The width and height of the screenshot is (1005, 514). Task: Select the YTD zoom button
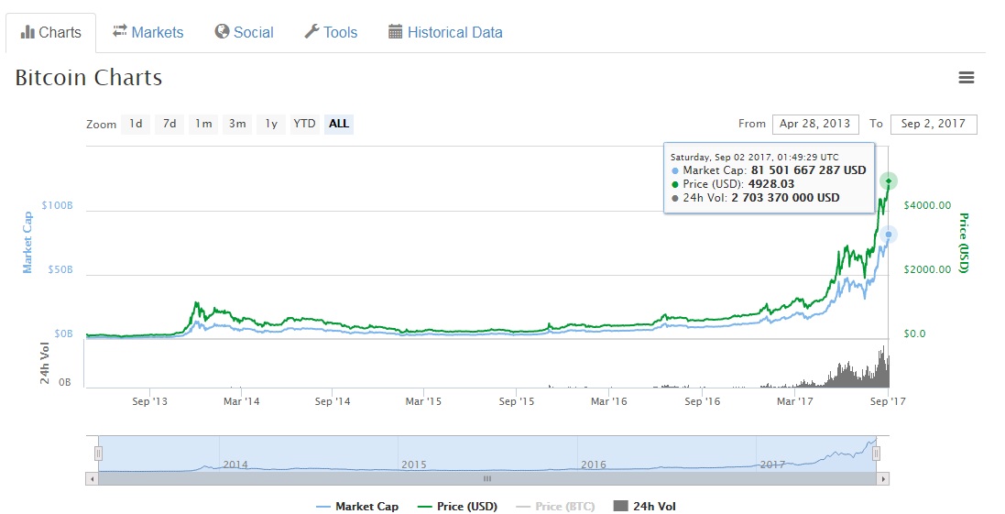304,124
